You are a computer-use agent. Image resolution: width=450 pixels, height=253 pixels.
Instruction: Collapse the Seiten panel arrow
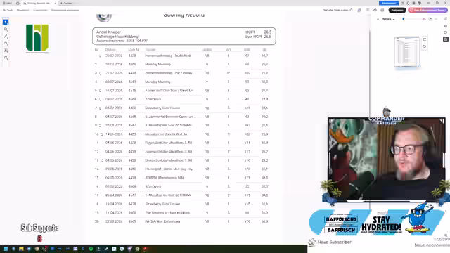378,19
